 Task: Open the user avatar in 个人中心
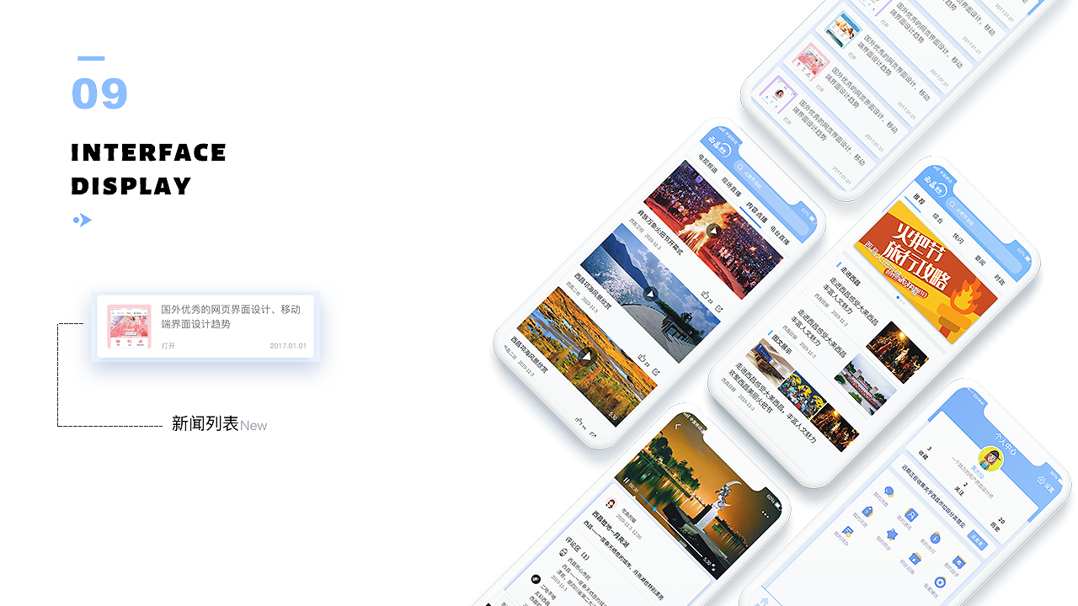pyautogui.click(x=991, y=460)
